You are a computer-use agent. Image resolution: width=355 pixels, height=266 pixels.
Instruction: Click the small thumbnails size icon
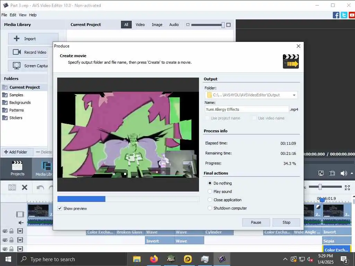click(x=188, y=25)
